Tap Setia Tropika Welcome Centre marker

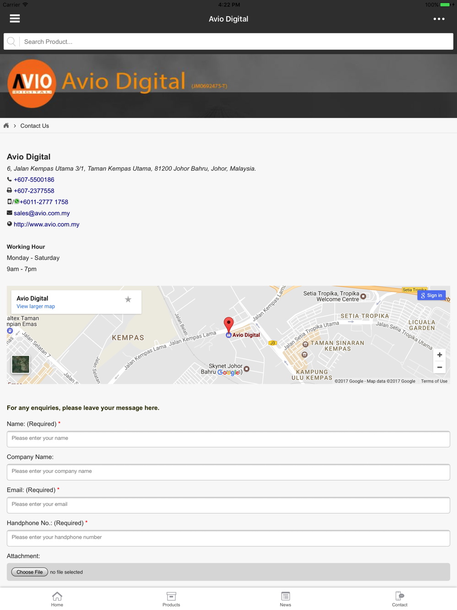point(363,296)
